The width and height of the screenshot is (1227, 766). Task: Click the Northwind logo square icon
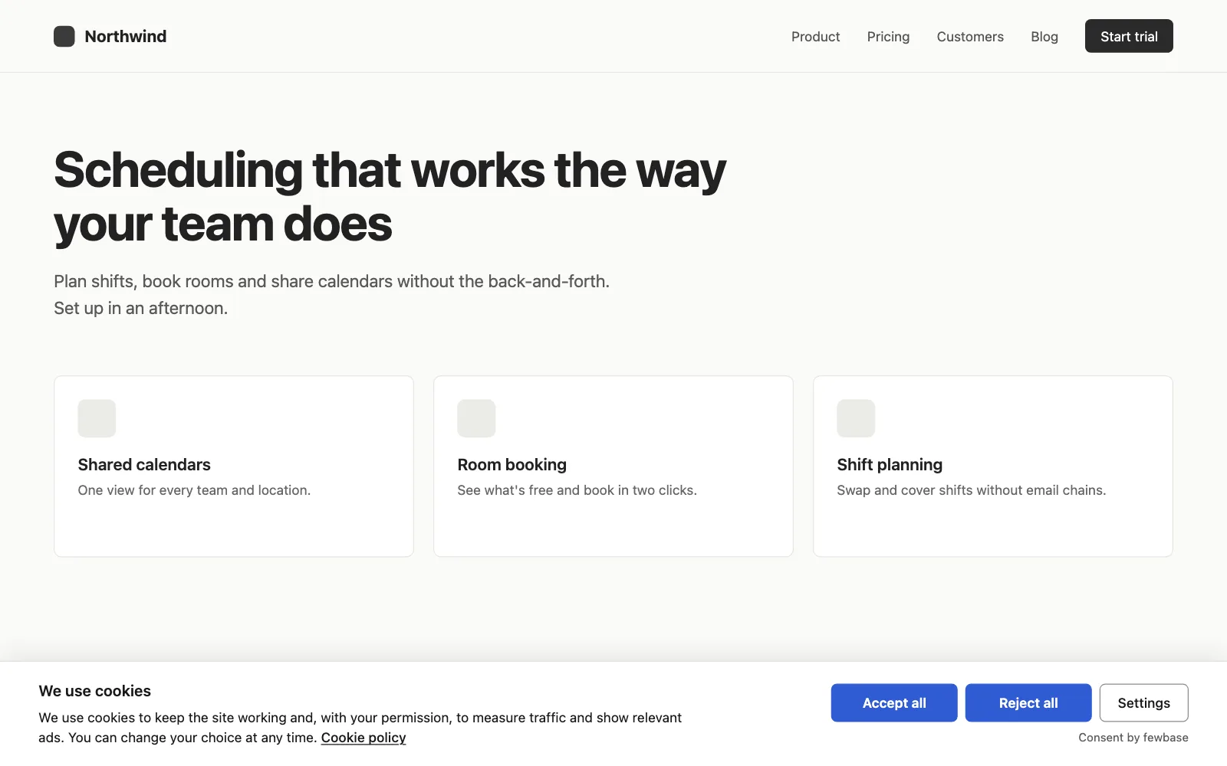point(64,36)
